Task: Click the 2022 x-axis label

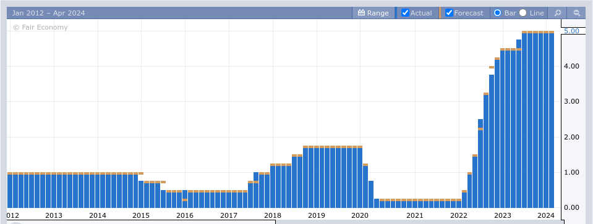Action: click(459, 215)
